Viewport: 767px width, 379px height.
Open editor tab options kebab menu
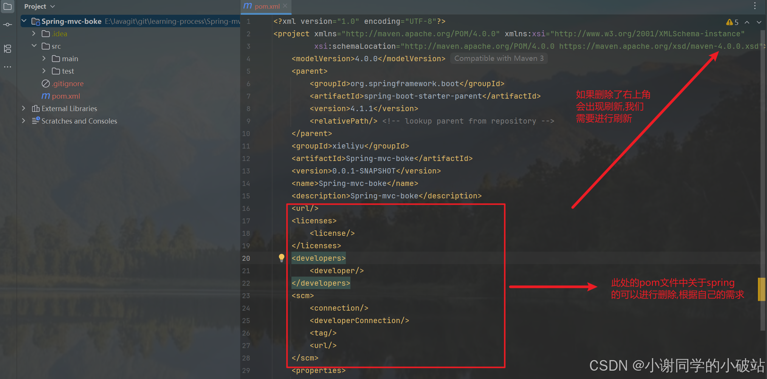click(755, 6)
